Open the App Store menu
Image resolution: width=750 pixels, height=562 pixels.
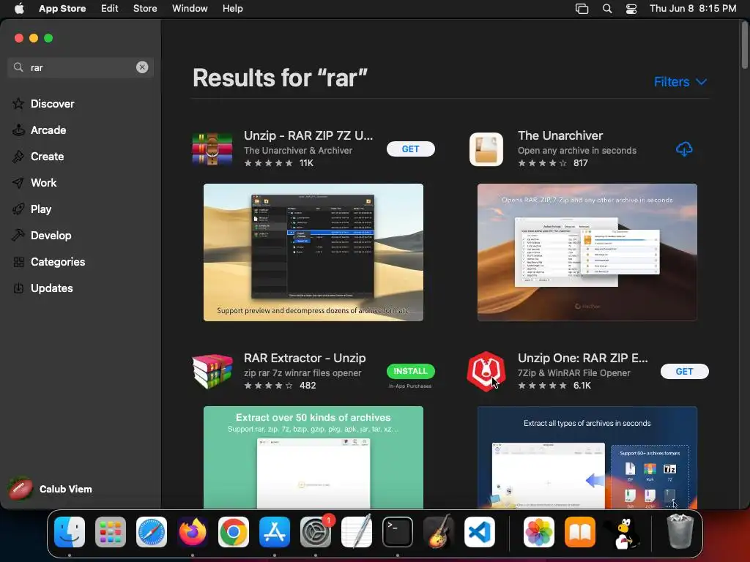[62, 9]
